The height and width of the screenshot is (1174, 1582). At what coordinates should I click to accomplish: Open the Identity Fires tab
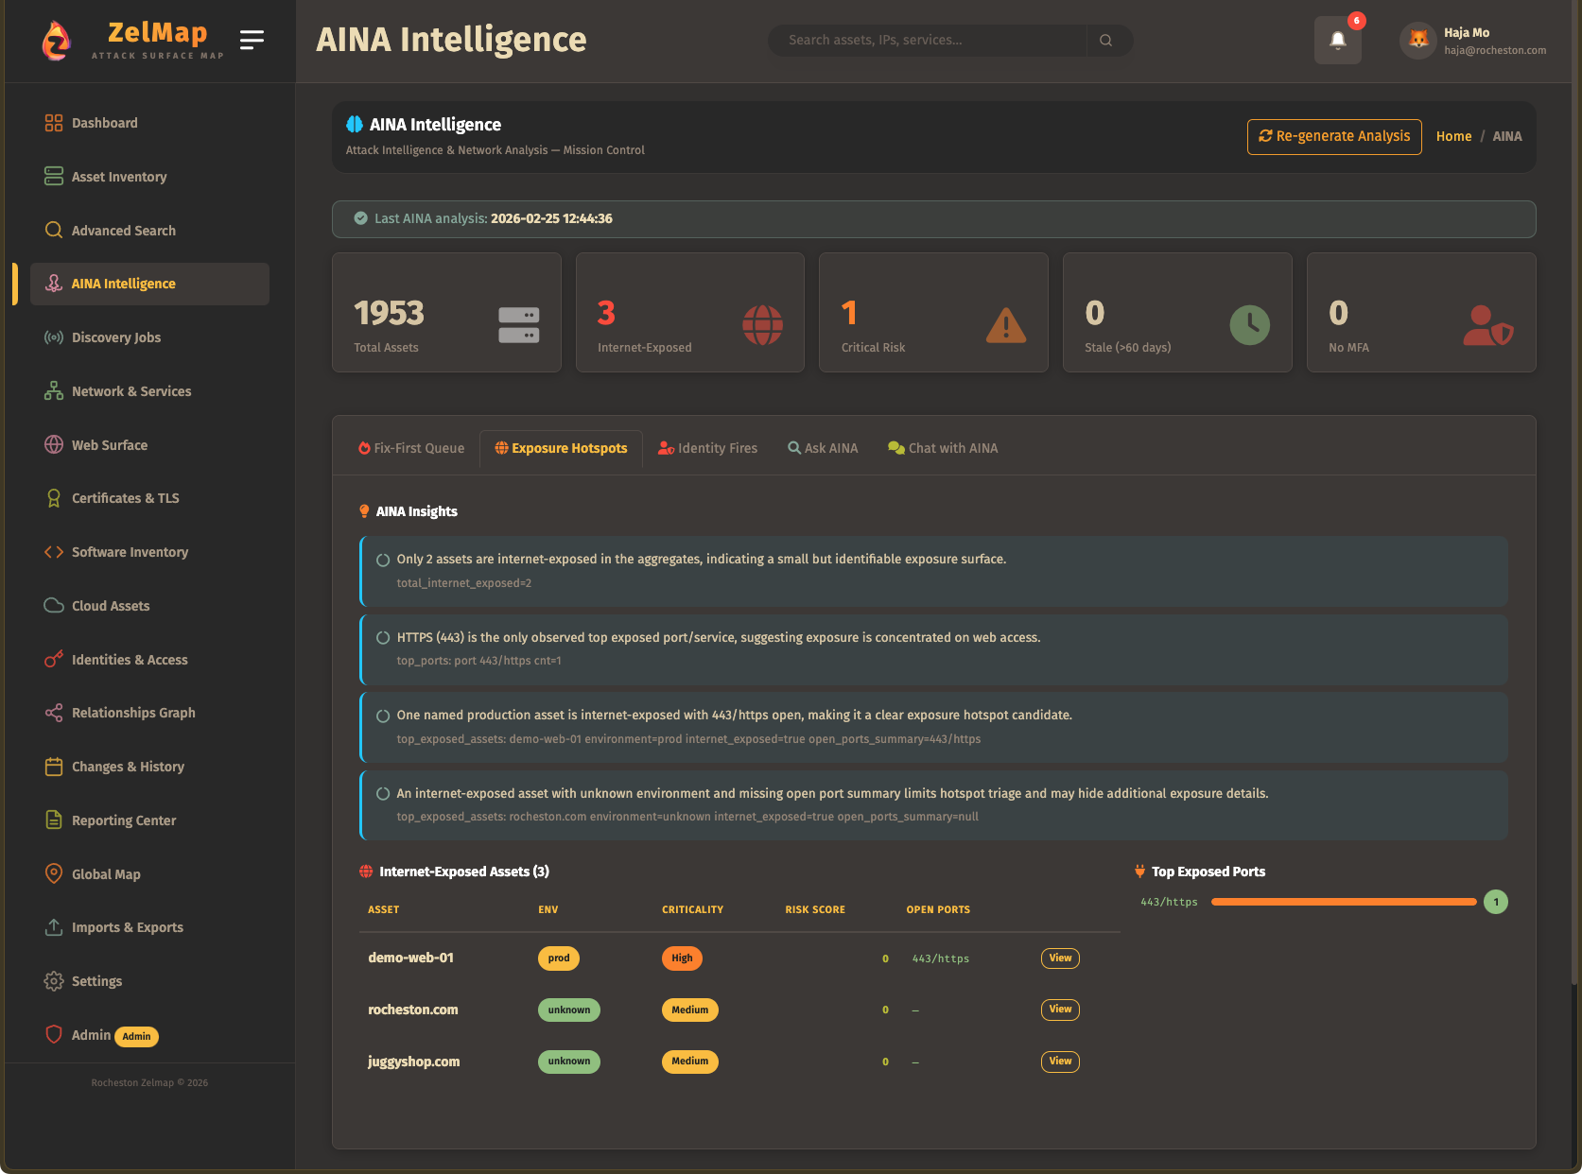pyautogui.click(x=707, y=448)
